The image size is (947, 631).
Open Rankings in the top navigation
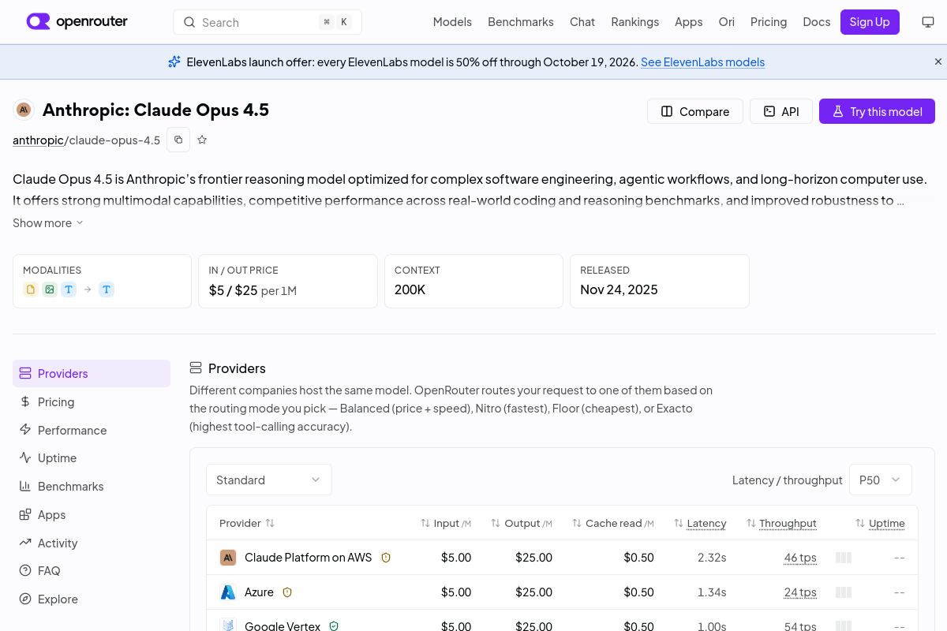(x=634, y=22)
